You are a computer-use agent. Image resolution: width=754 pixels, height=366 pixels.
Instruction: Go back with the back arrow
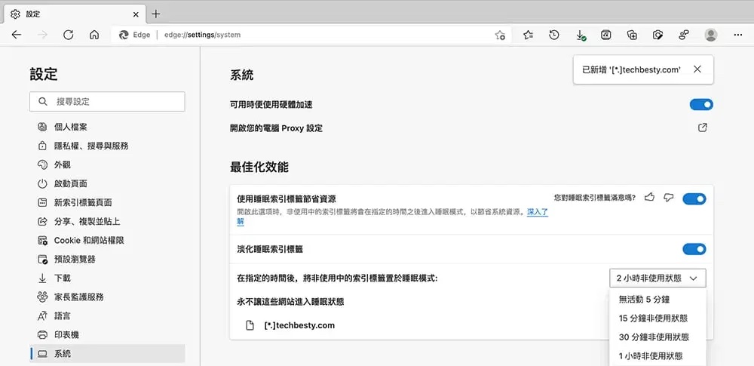point(17,35)
